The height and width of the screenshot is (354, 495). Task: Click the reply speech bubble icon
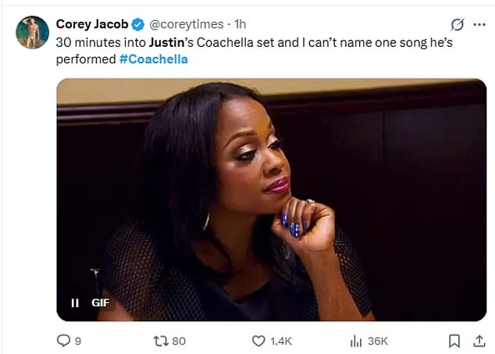(65, 341)
